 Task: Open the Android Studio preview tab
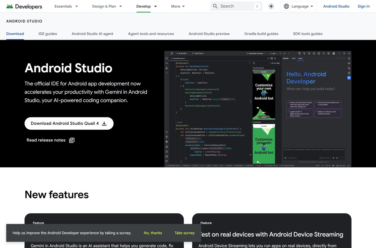point(209,34)
